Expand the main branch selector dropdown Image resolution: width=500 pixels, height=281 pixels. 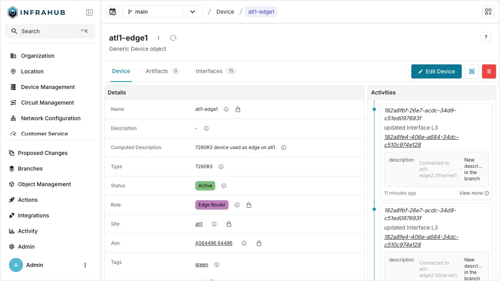[x=192, y=12]
